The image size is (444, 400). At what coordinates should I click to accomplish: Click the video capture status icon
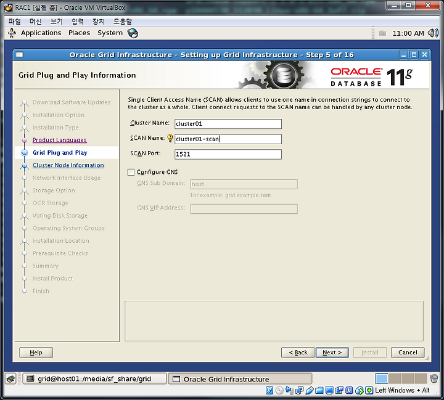click(x=339, y=390)
